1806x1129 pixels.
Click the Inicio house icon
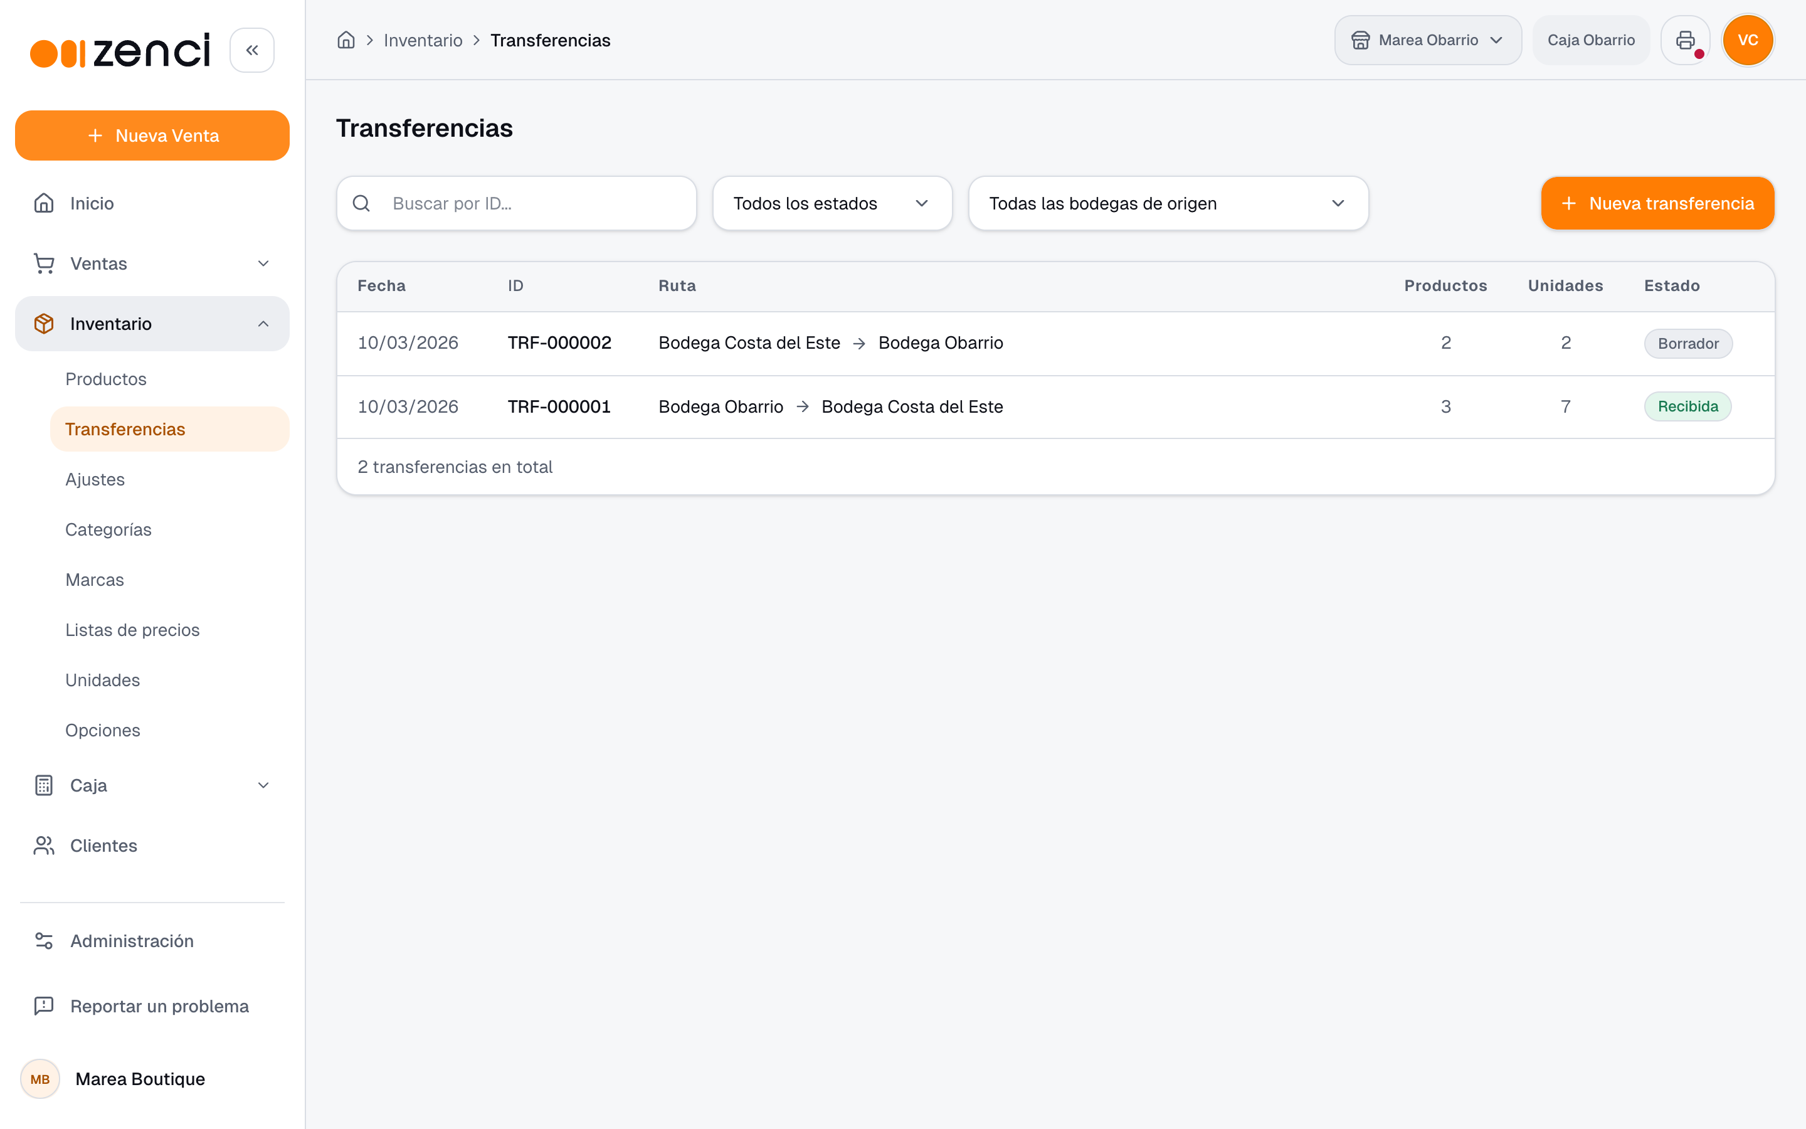click(x=44, y=203)
